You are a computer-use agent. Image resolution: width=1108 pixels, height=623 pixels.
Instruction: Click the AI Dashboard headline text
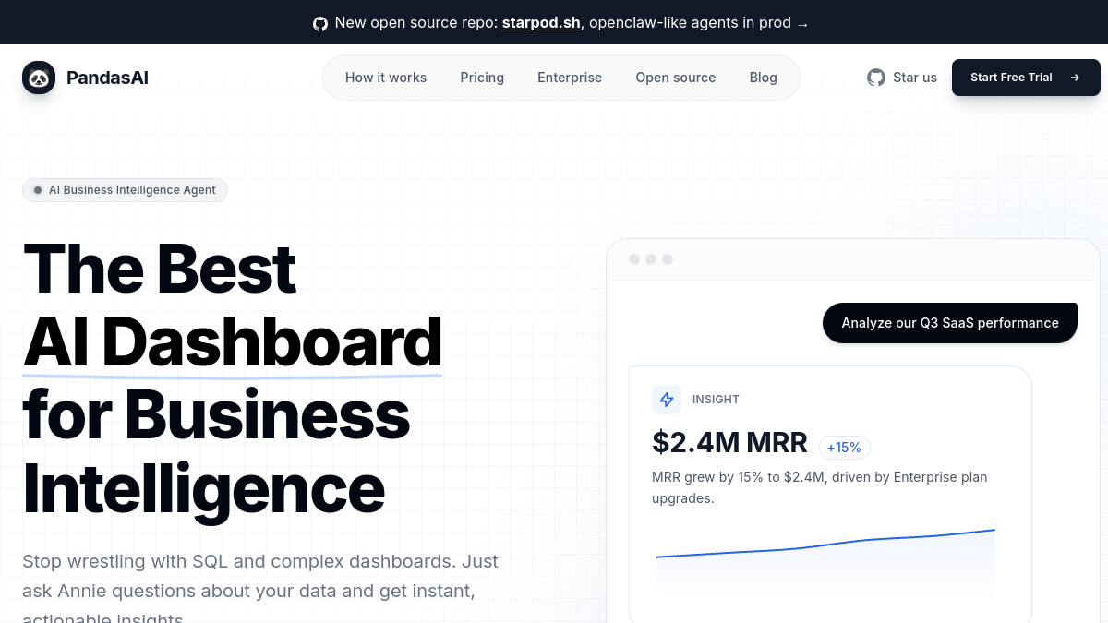(233, 343)
